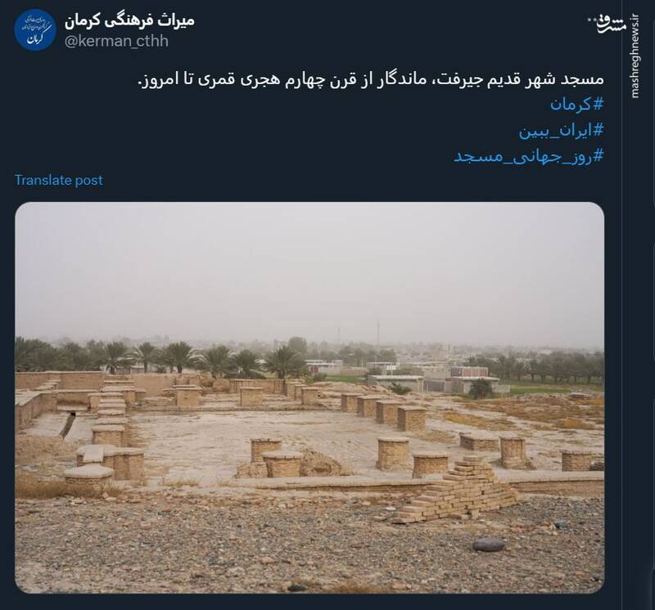
Task: Click the display name میراث فرهنگی کرمان
Action: [129, 20]
